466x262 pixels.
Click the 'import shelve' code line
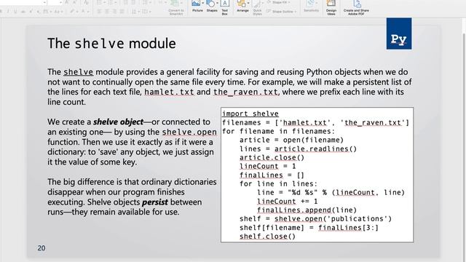pos(250,114)
